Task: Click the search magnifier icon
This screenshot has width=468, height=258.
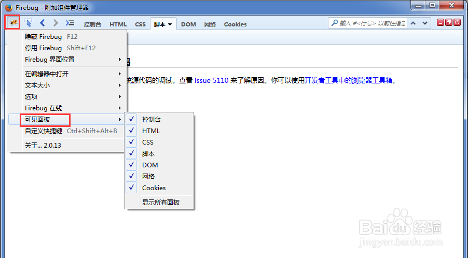Action: (x=334, y=23)
